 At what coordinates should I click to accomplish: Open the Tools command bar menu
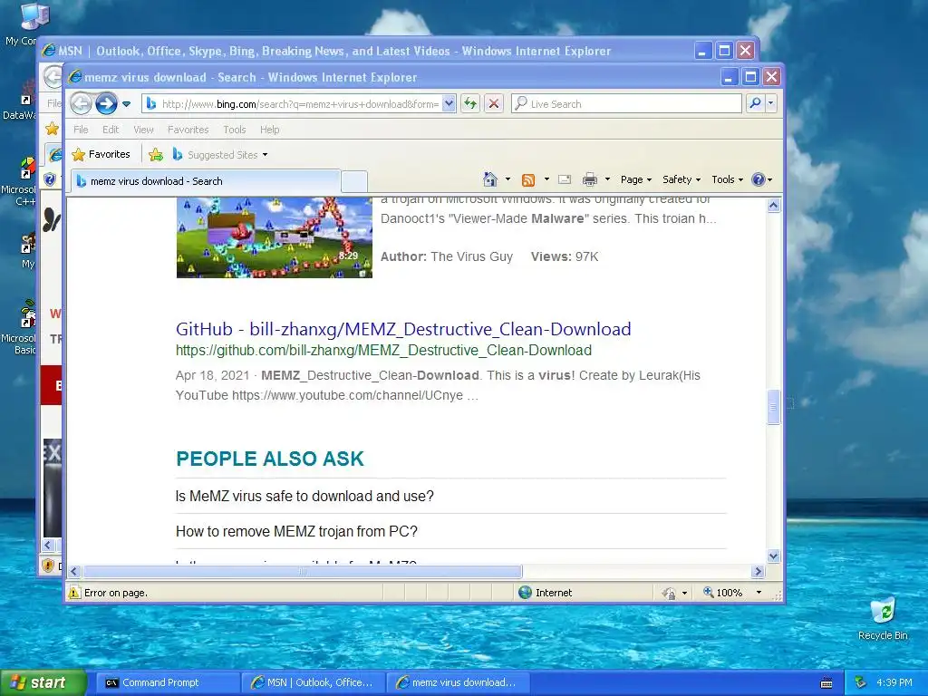[x=728, y=179]
